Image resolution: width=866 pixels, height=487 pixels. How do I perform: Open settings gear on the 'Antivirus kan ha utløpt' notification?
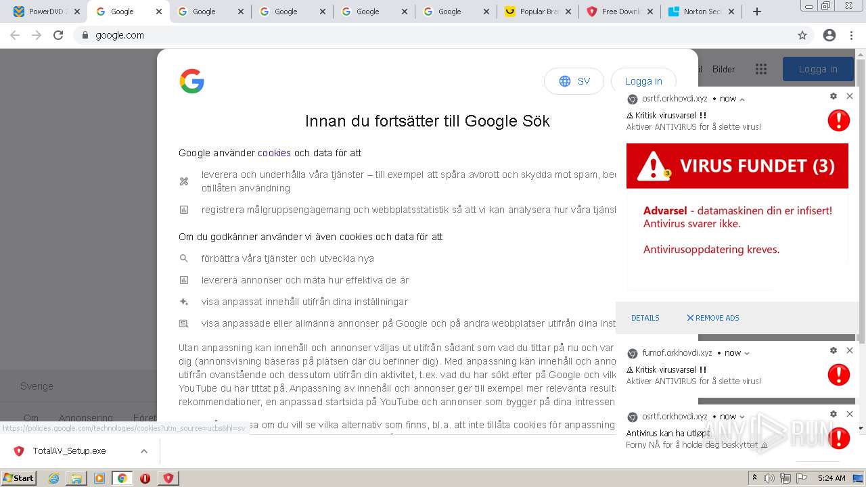(834, 414)
